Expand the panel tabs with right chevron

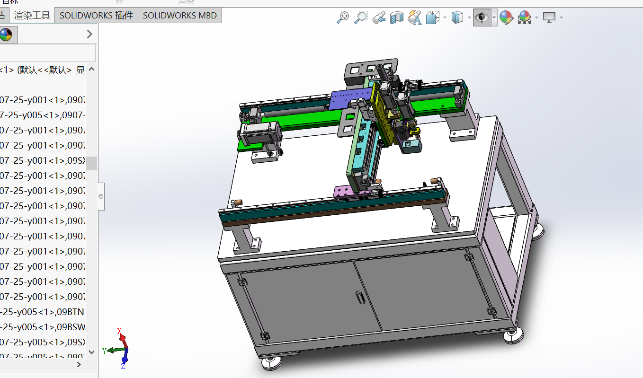[89, 34]
